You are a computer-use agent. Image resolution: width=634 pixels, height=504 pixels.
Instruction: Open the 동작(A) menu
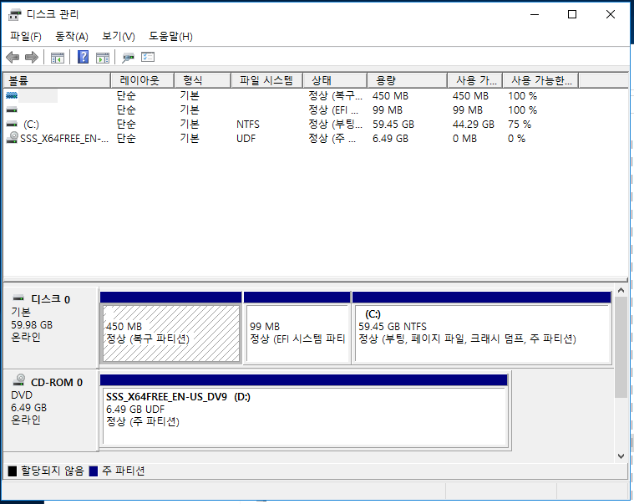click(72, 37)
